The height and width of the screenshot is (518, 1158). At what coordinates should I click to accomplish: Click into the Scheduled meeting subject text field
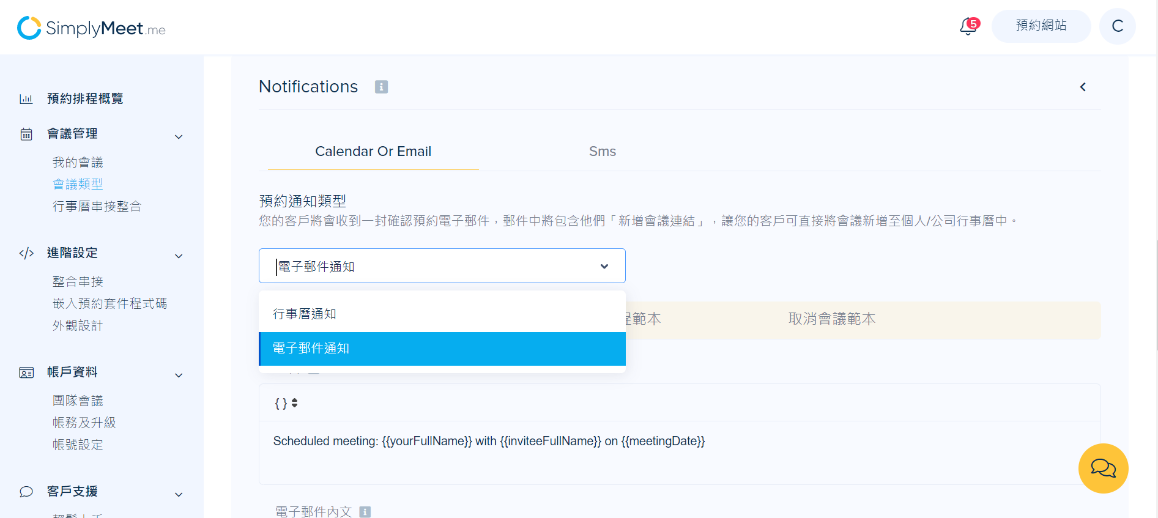[680, 453]
